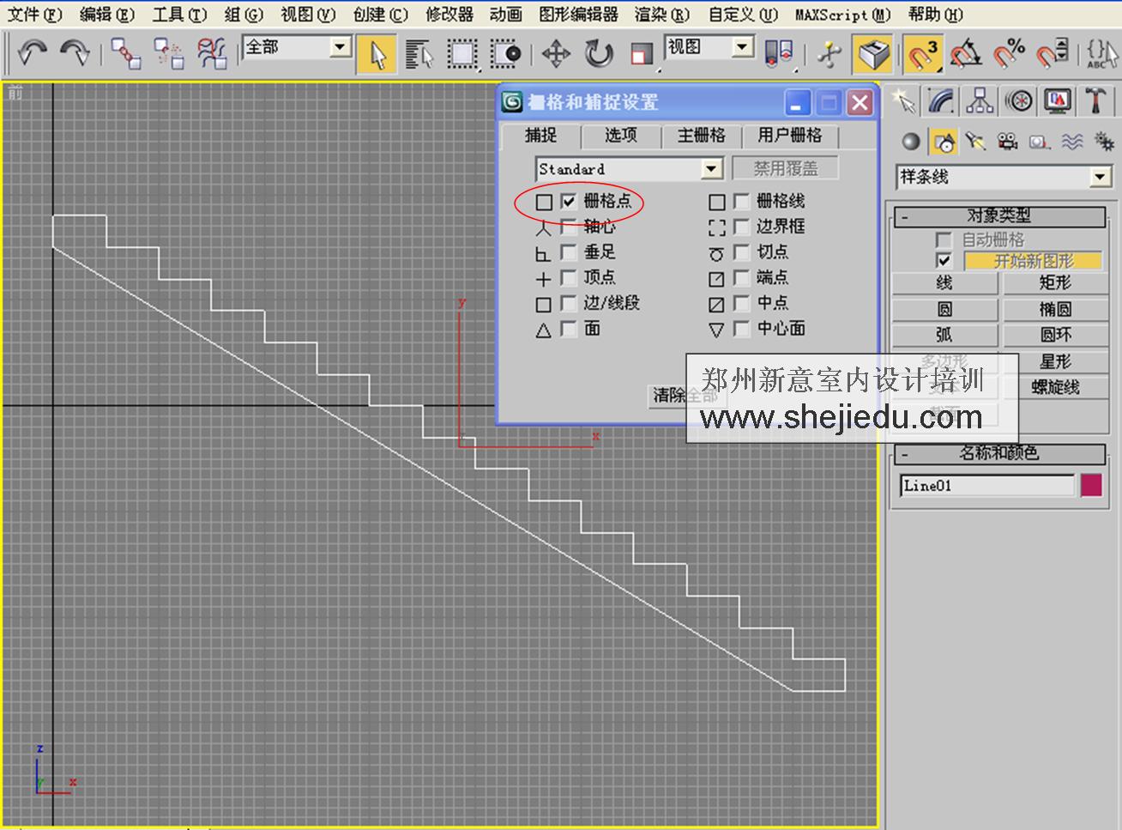
Task: Open the Standard snap type dropdown
Action: point(712,168)
